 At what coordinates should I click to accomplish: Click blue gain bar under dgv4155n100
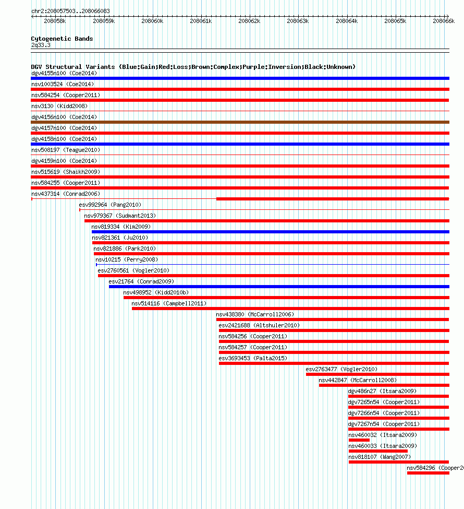(240, 78)
